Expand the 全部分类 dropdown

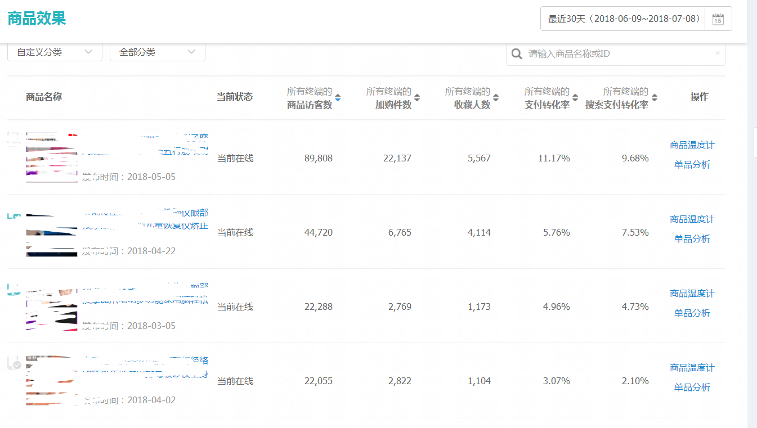pyautogui.click(x=157, y=52)
